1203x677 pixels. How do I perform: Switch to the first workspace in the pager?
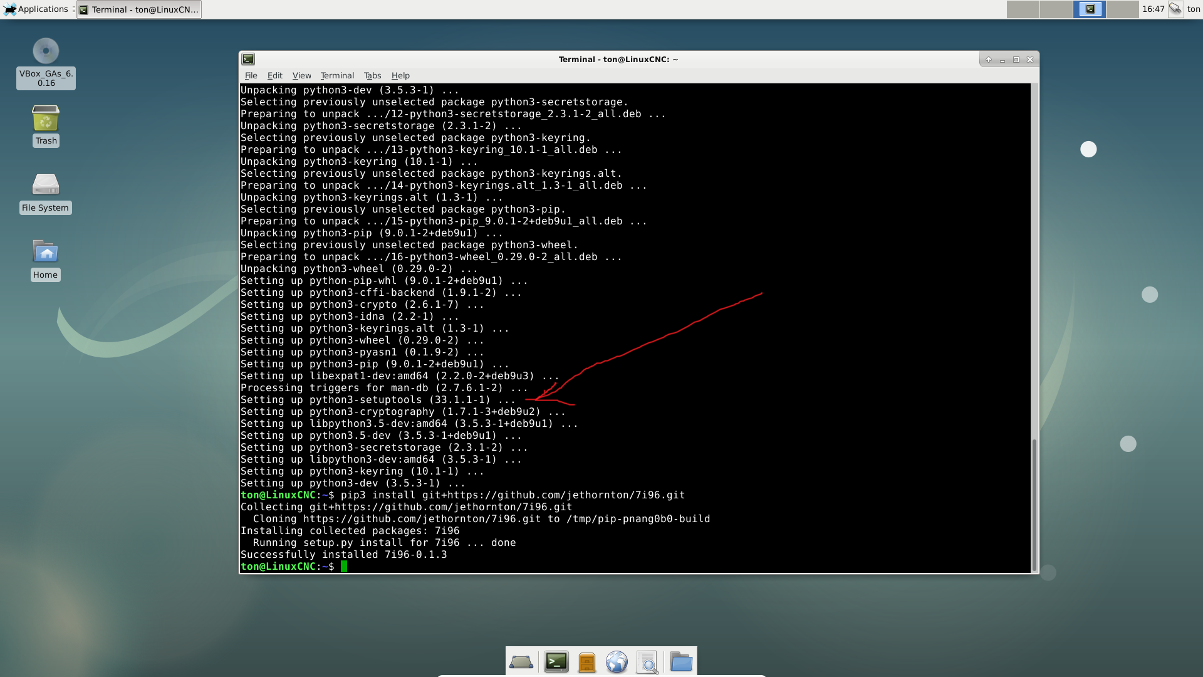pos(1023,9)
